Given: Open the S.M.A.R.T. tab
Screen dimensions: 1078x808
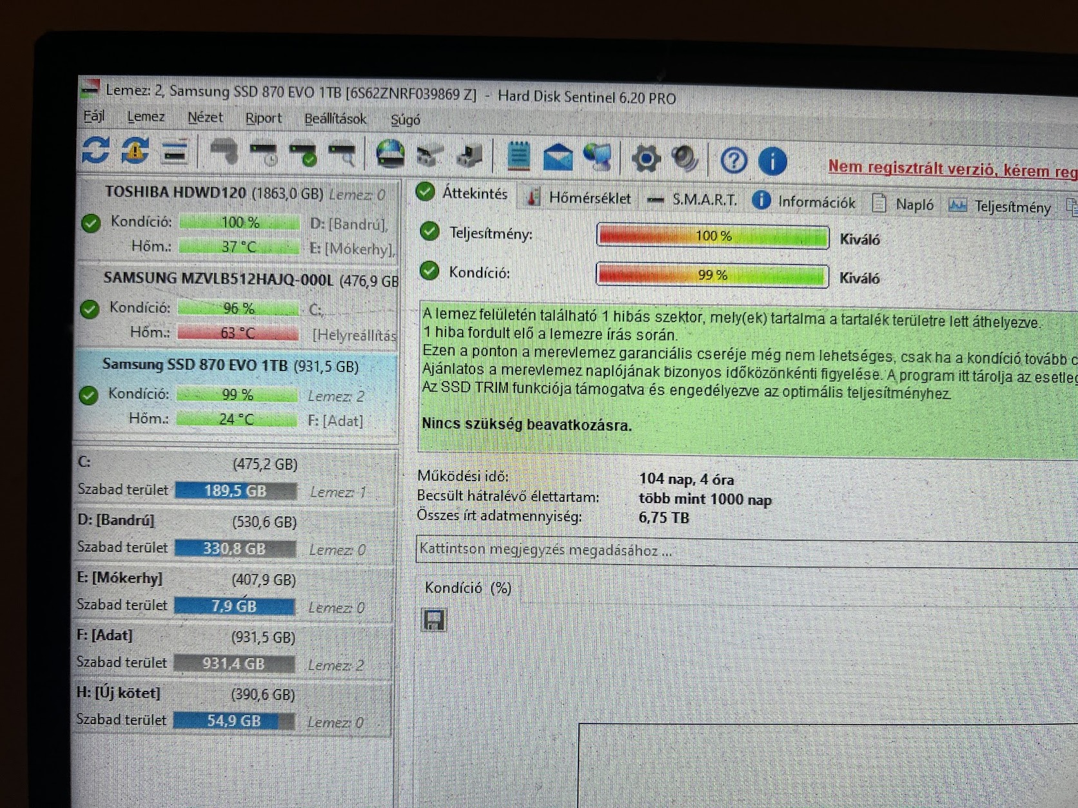Looking at the screenshot, I should (x=692, y=200).
